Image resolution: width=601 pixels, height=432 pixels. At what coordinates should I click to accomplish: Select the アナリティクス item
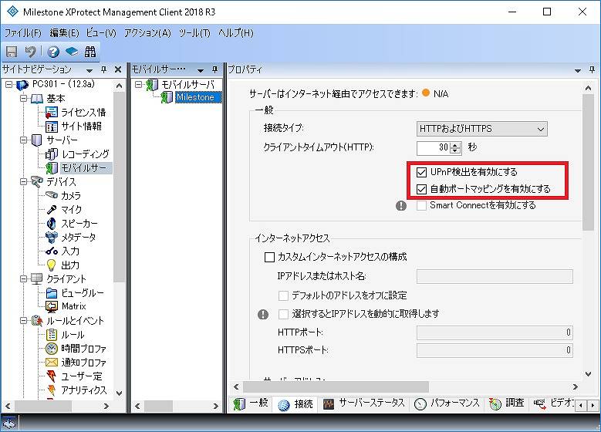[x=84, y=390]
